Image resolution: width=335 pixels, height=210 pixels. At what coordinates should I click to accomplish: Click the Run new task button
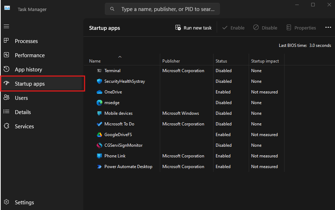(194, 28)
